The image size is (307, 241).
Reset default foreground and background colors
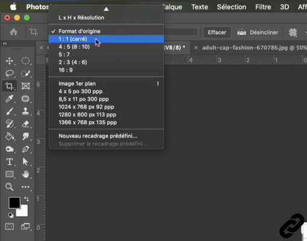pos(11,215)
